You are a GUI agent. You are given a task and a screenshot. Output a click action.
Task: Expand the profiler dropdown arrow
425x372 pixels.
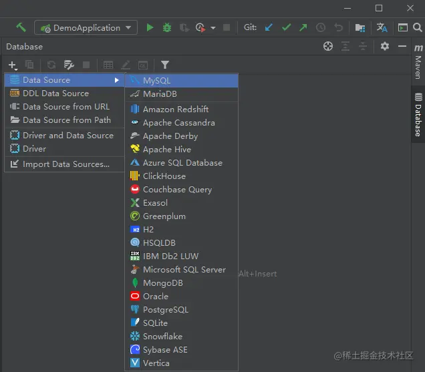213,27
